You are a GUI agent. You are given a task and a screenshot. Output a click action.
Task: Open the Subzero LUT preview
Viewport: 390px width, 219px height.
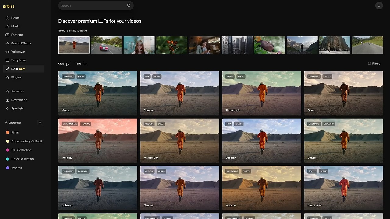[x=98, y=188]
